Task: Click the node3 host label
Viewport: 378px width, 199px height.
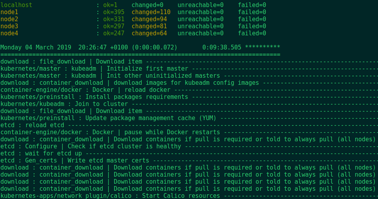Action: click(x=9, y=26)
